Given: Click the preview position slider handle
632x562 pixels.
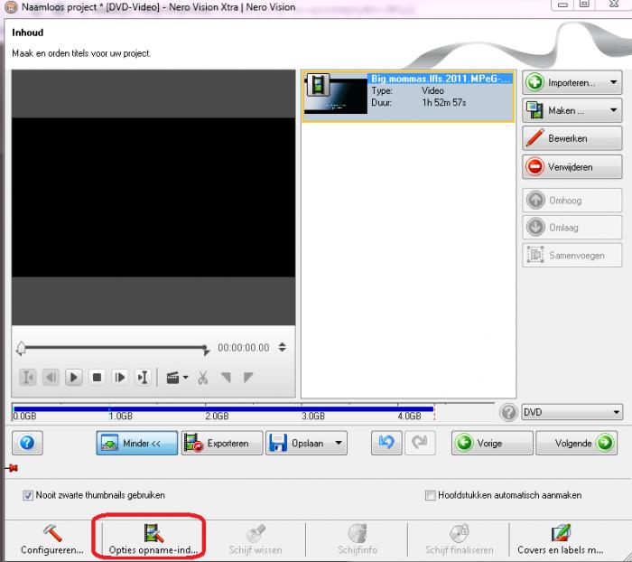Looking at the screenshot, I should [x=21, y=348].
